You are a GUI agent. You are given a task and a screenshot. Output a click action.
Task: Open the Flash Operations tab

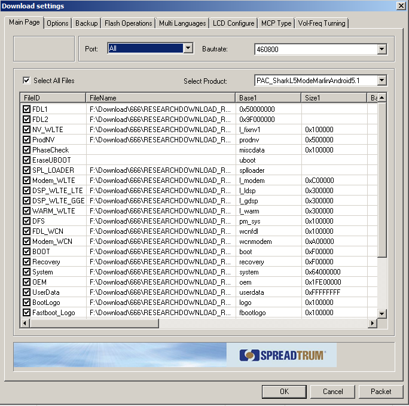(x=128, y=23)
